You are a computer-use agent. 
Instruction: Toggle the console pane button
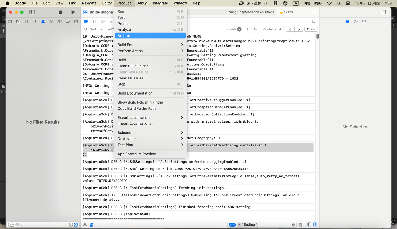coord(315,225)
